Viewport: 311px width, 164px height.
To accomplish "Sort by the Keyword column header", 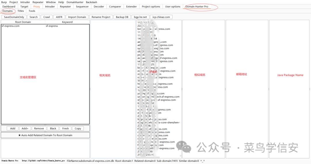I will (67, 22).
